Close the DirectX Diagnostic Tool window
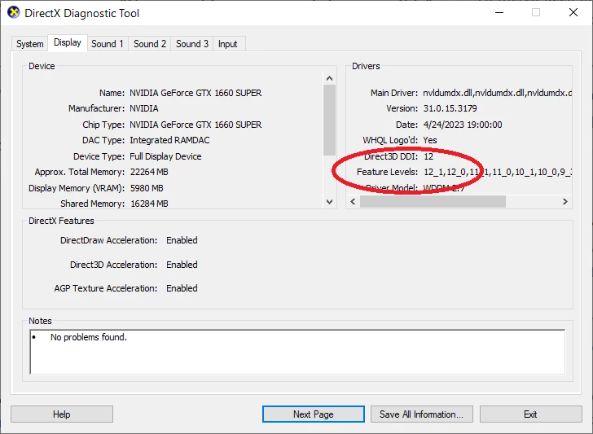 coord(573,12)
